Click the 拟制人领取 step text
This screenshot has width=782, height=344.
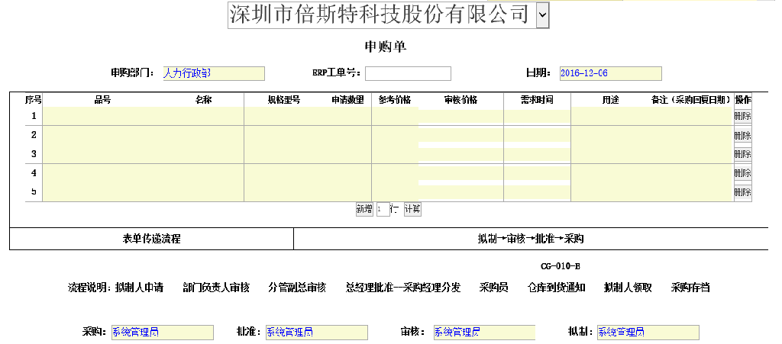(628, 288)
